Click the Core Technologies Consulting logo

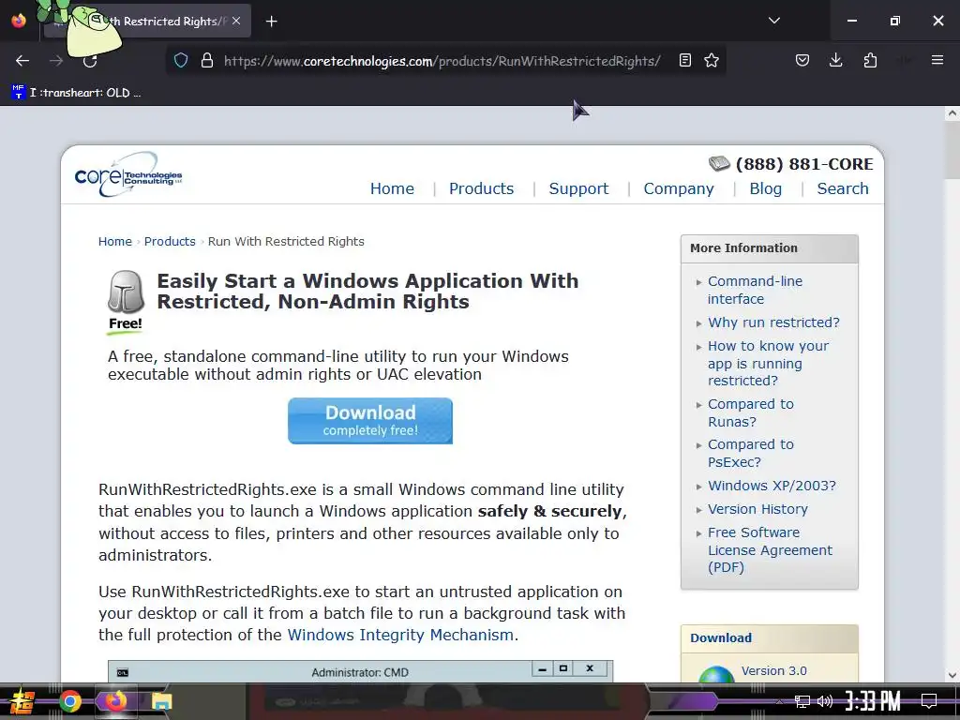pos(127,174)
